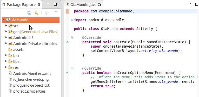This screenshot has height=97, width=199.
Task: Close the Package Explorer tab
Action: [x=39, y=5]
